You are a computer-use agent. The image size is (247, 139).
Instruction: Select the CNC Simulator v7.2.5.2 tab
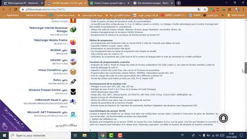(67, 3)
